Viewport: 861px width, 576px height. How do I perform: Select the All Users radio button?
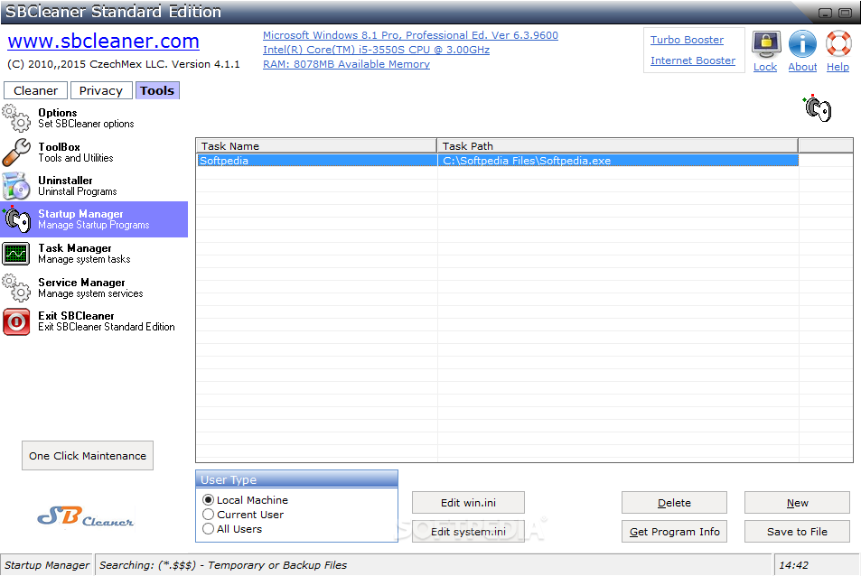click(x=208, y=529)
